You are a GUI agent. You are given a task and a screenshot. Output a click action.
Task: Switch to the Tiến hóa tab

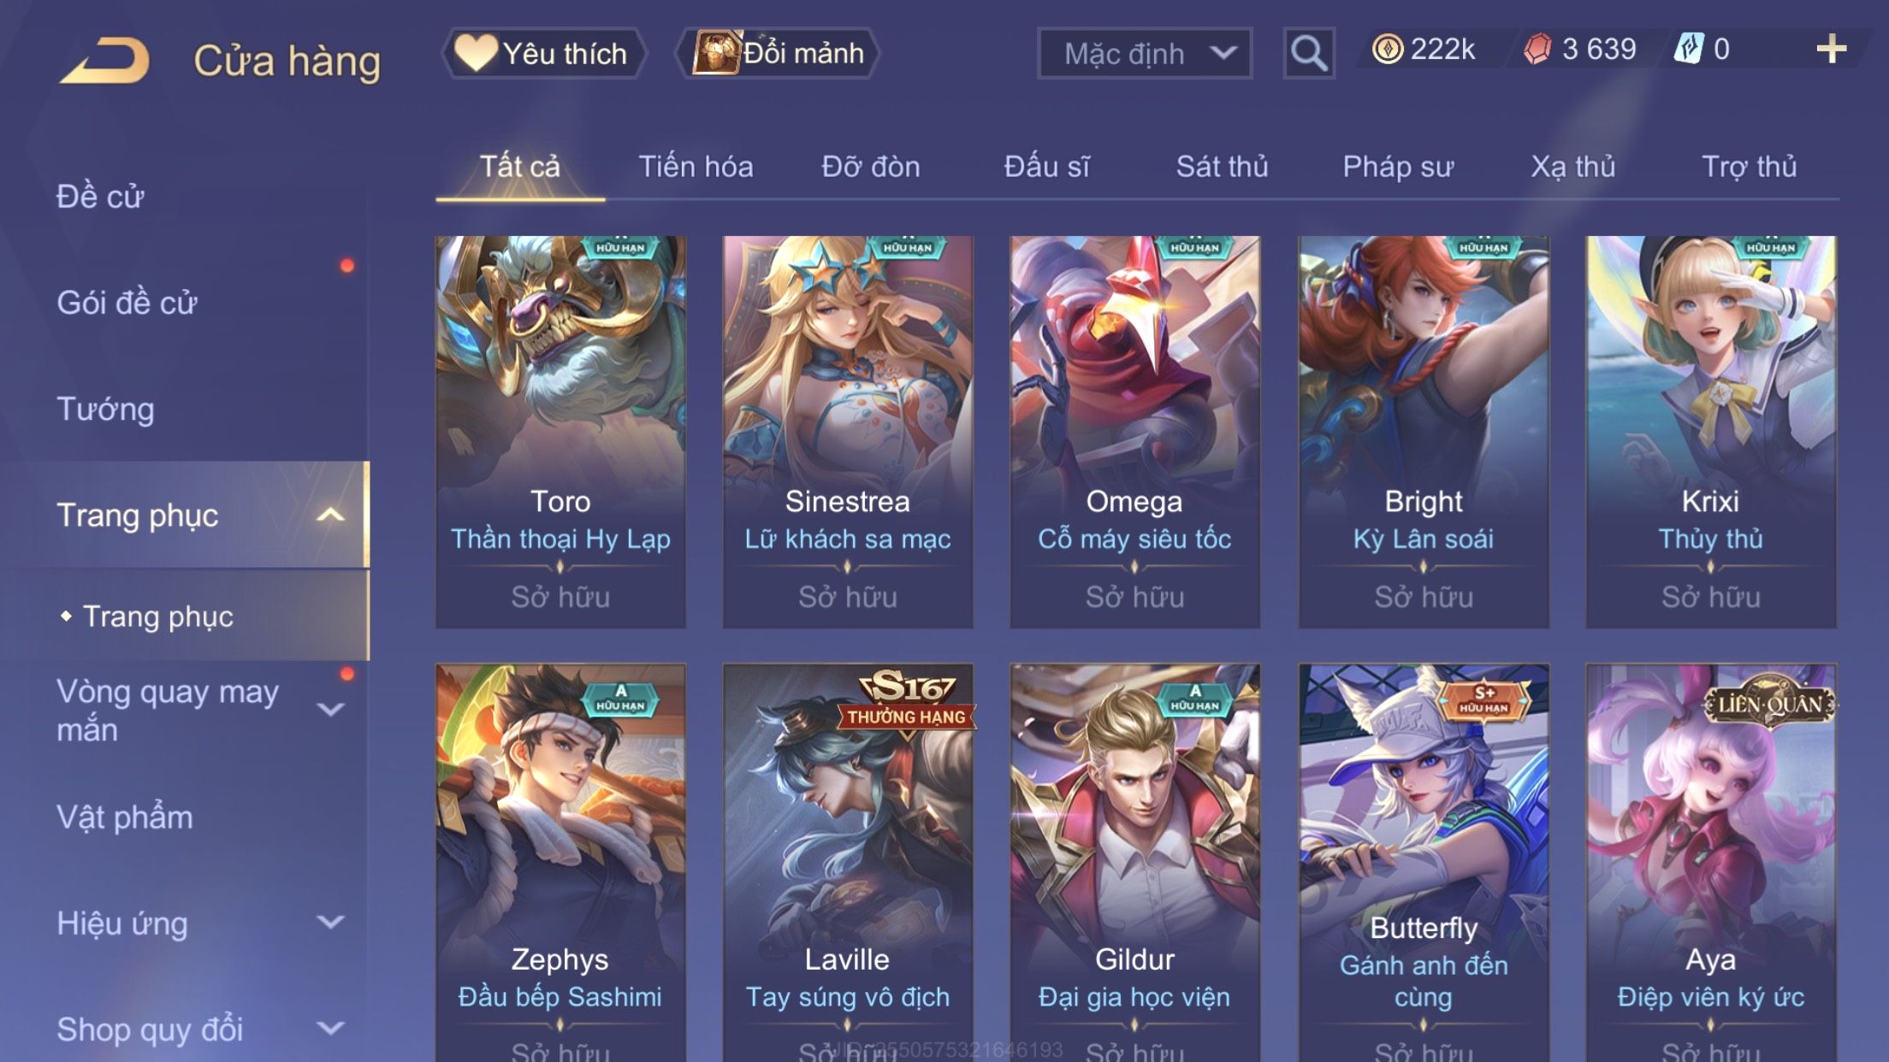(x=696, y=167)
